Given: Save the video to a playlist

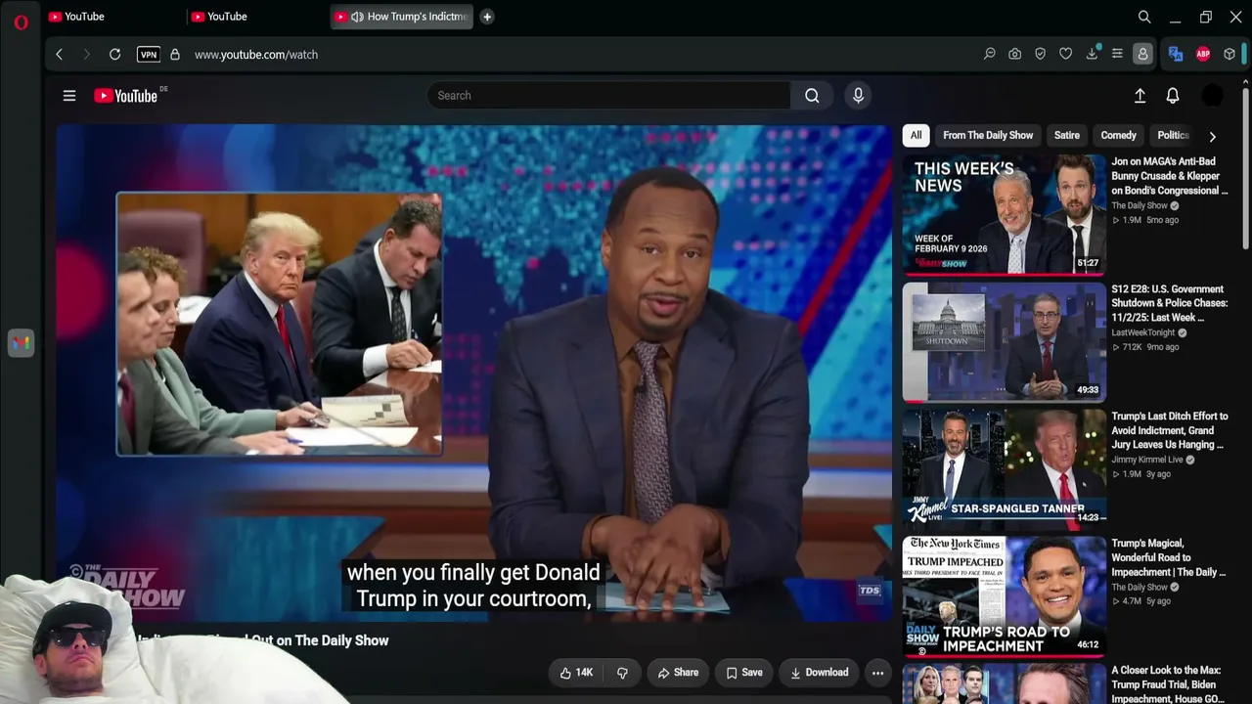Looking at the screenshot, I should click(x=744, y=673).
